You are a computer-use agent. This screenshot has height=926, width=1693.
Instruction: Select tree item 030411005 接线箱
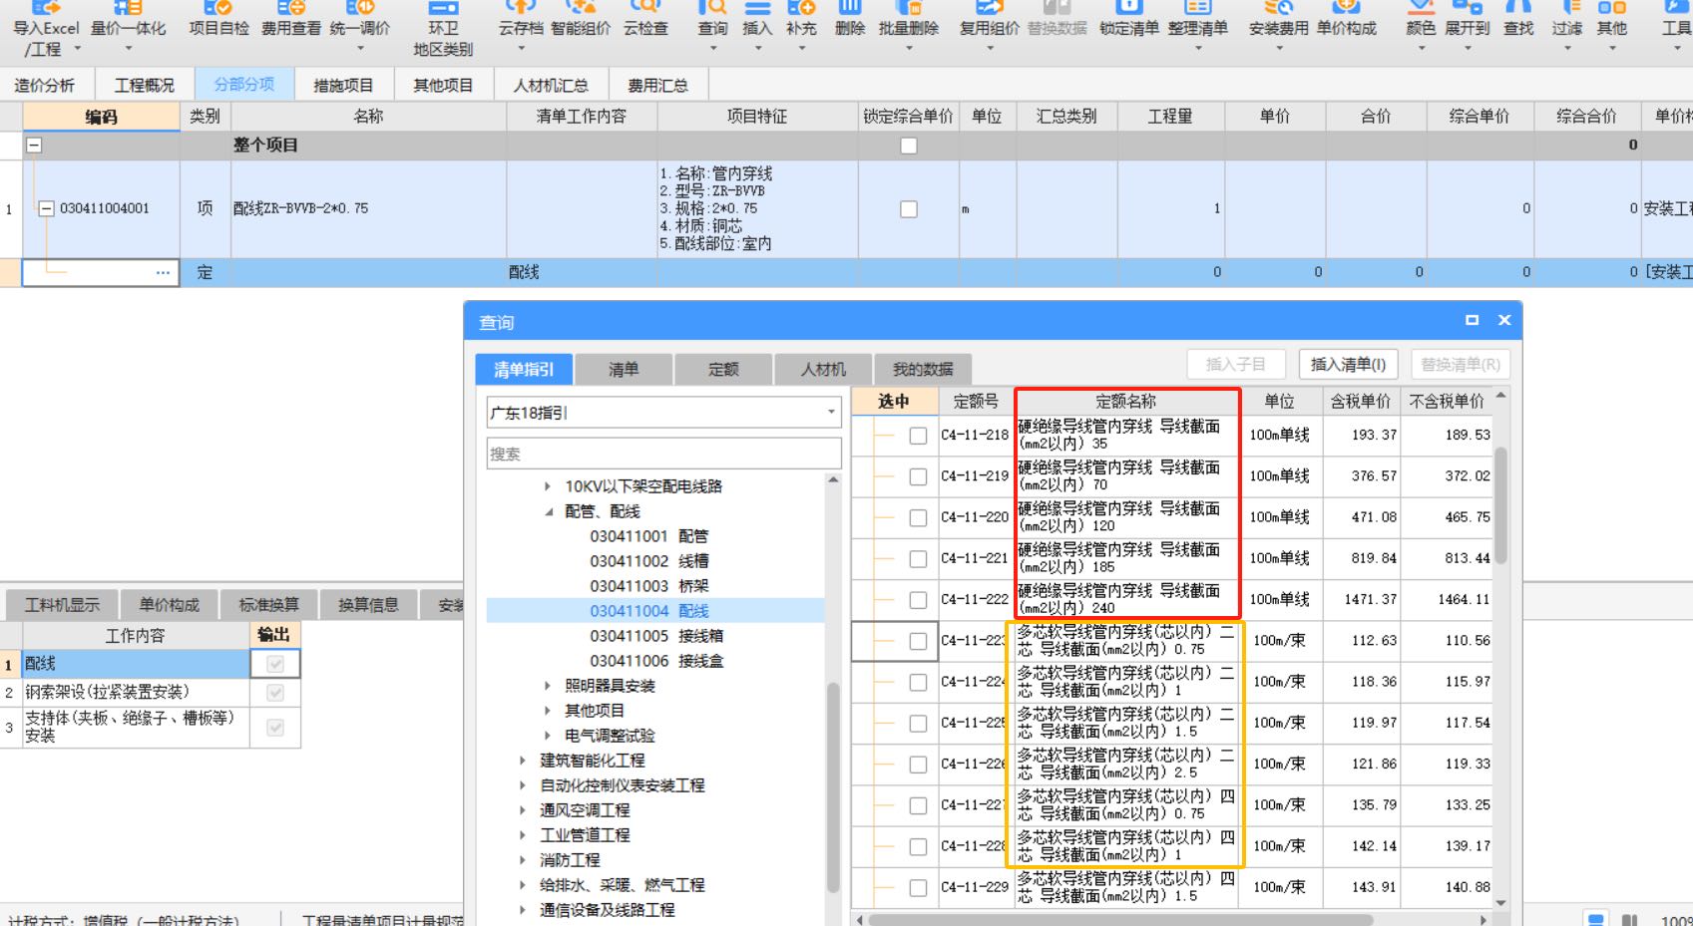pos(656,636)
